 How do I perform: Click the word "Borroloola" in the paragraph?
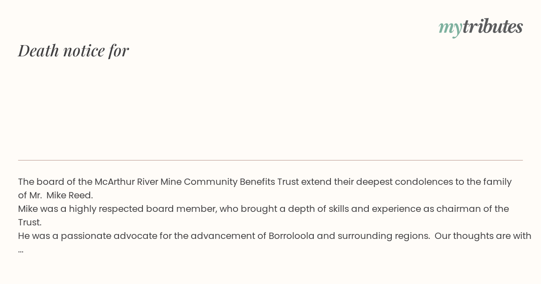(x=291, y=236)
